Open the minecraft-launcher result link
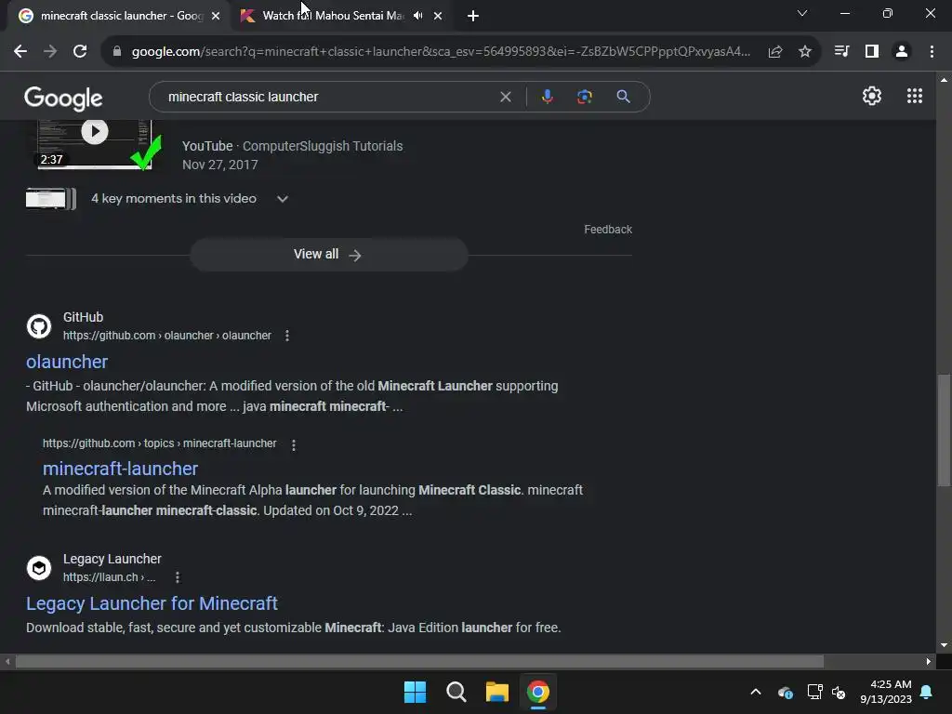 120,469
